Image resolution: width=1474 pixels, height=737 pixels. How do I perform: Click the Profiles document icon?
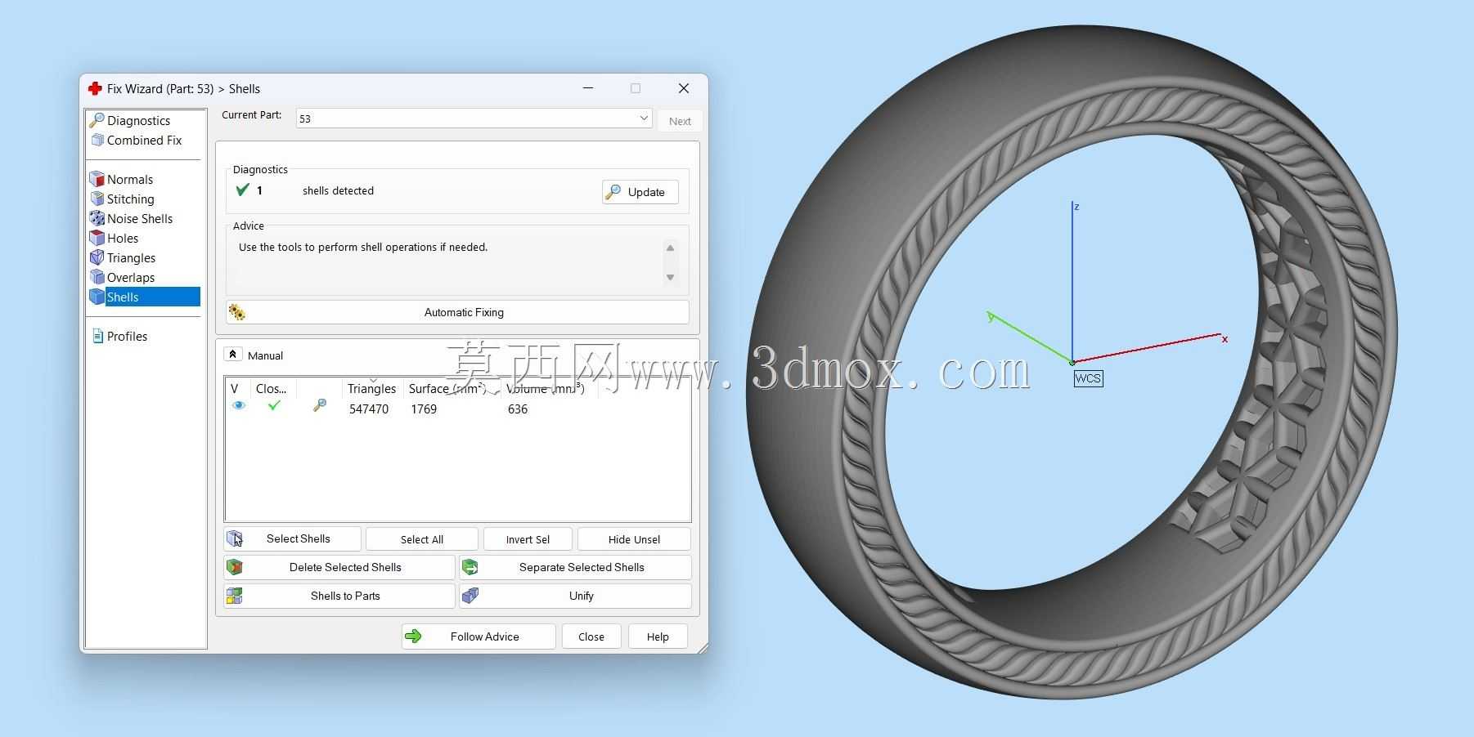pos(97,336)
